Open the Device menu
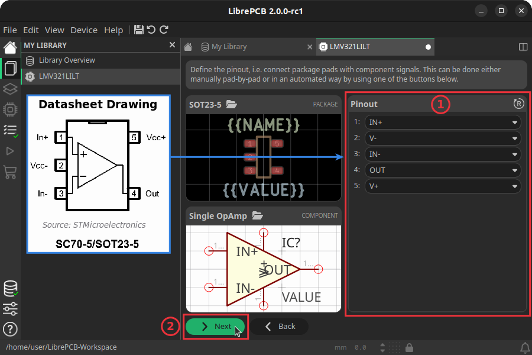 tap(83, 30)
